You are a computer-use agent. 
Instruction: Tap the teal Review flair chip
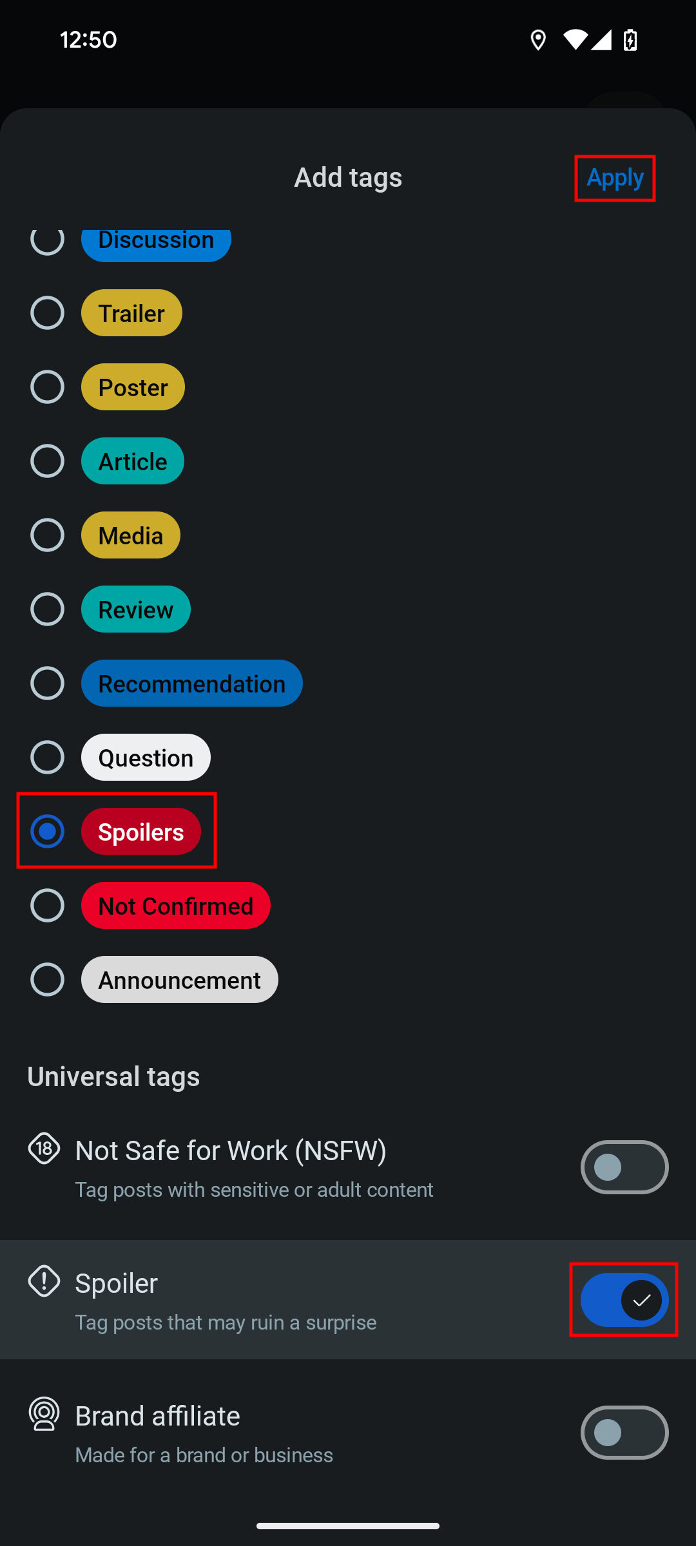135,609
